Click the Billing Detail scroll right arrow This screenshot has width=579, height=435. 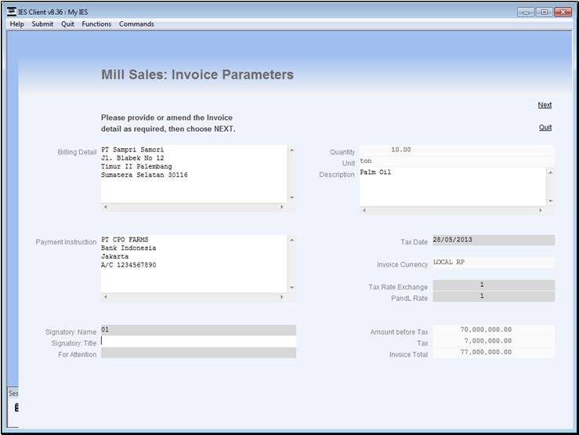click(x=282, y=207)
